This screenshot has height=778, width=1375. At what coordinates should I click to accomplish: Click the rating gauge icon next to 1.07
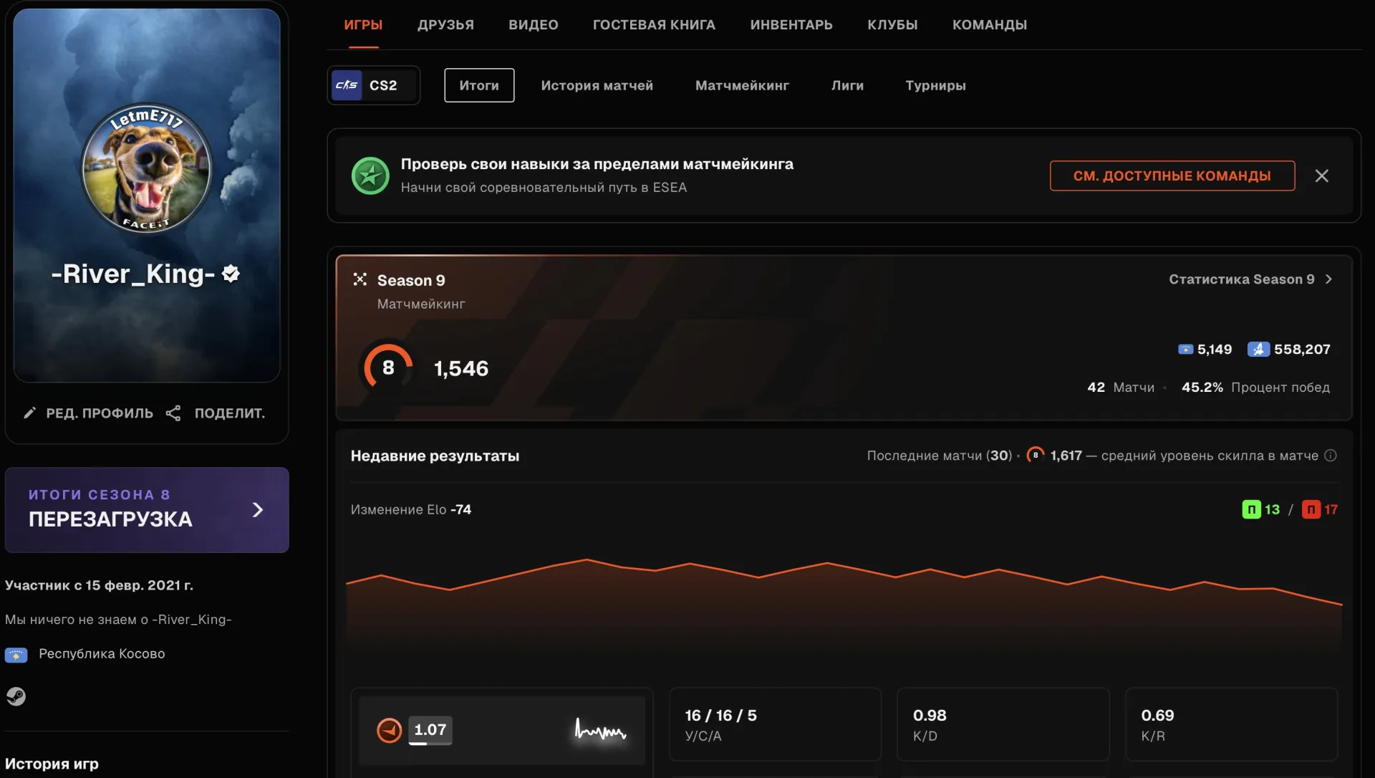390,730
